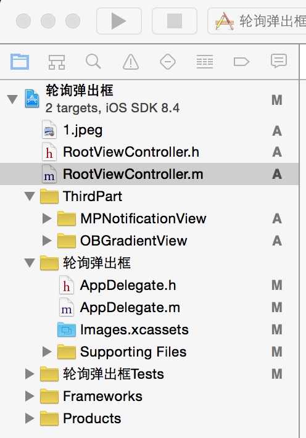Show the Issue navigator warning icon
This screenshot has height=438, width=306.
click(131, 62)
